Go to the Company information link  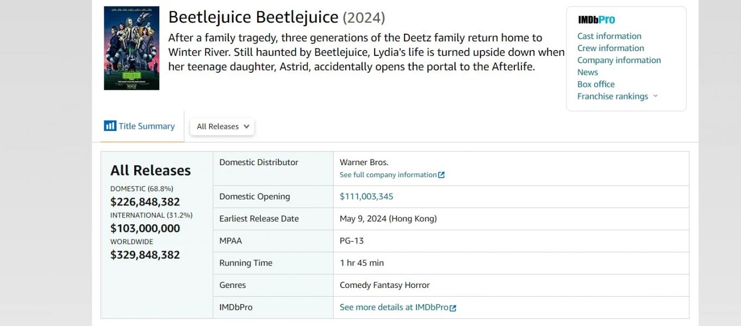[x=619, y=60]
